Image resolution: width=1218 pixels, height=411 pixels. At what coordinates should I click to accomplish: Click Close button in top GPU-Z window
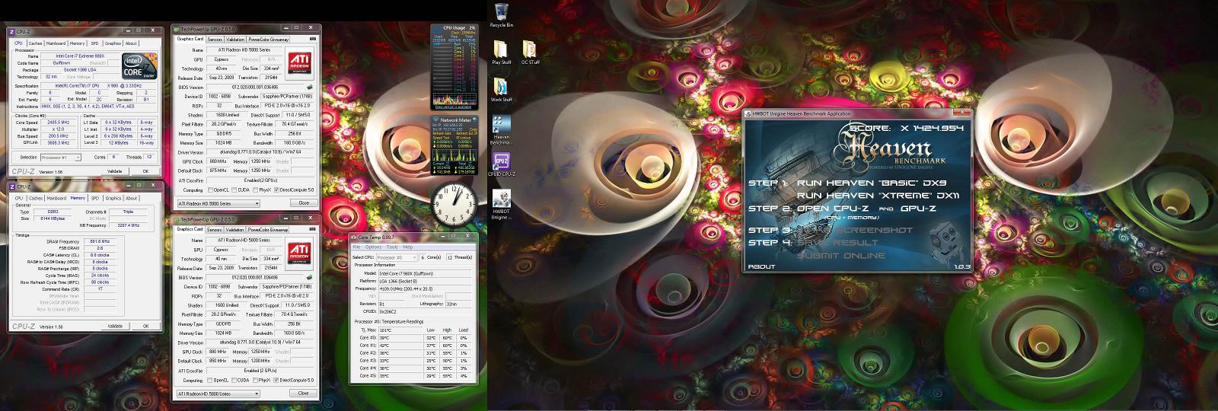click(304, 203)
